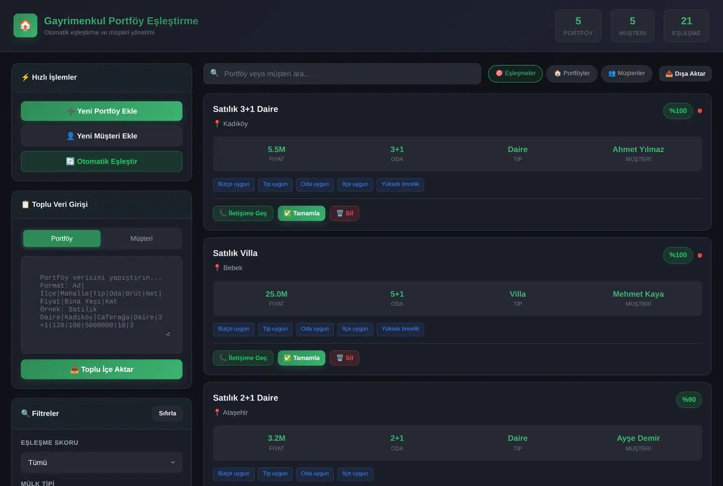Select the Müşteri tab in bulk entry
The height and width of the screenshot is (486, 723).
coord(142,238)
